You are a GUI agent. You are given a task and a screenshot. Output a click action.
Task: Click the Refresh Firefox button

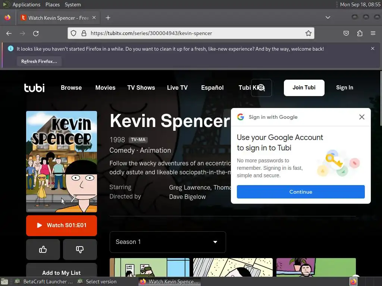pyautogui.click(x=39, y=61)
